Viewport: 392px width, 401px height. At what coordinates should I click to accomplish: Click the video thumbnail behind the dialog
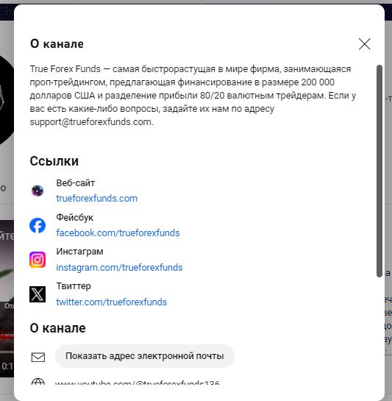pos(7,299)
